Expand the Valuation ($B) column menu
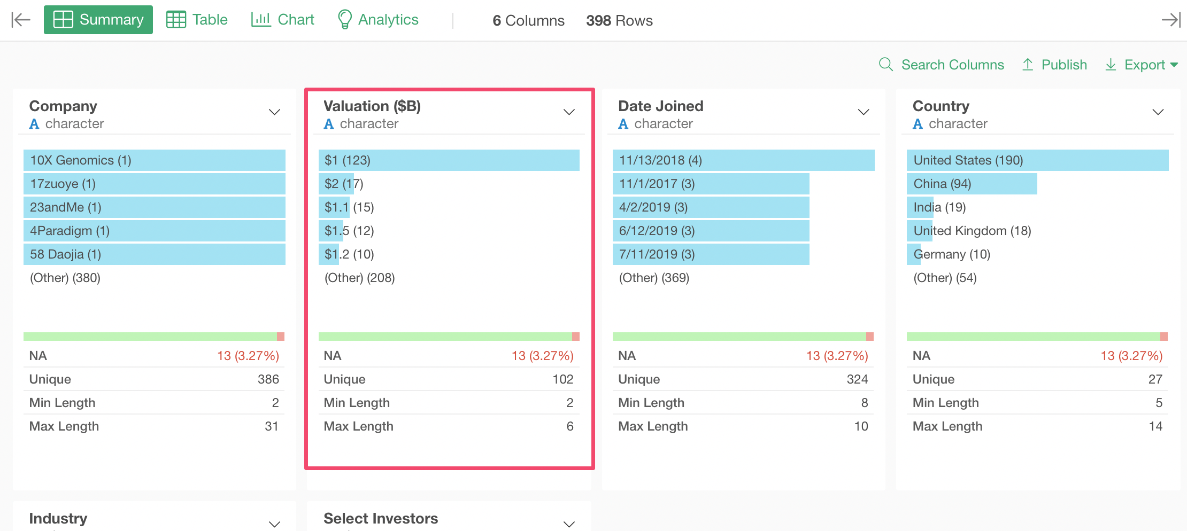 tap(569, 112)
